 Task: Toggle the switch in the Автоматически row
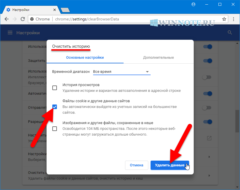click(208, 93)
